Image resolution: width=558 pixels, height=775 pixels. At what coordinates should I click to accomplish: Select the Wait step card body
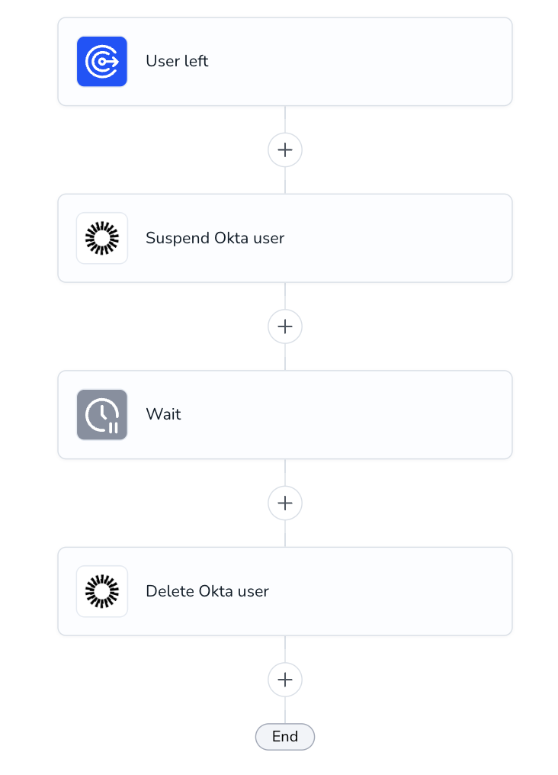pos(285,415)
